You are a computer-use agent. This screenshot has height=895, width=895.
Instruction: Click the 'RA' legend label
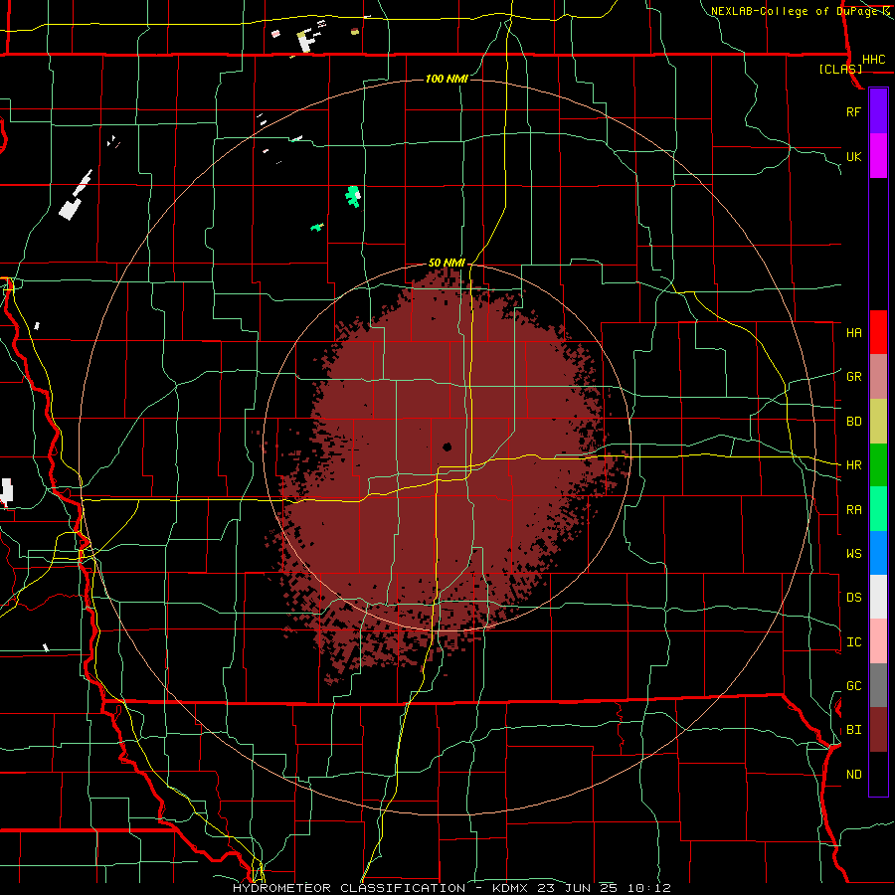(854, 510)
